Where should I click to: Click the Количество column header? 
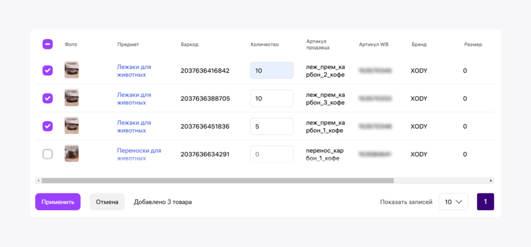pyautogui.click(x=264, y=45)
